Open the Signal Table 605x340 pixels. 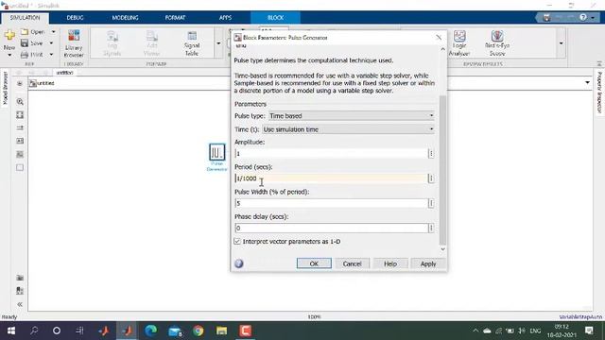point(192,43)
